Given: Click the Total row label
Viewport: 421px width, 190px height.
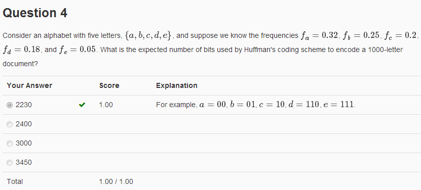Looking at the screenshot, I should click(x=15, y=181).
